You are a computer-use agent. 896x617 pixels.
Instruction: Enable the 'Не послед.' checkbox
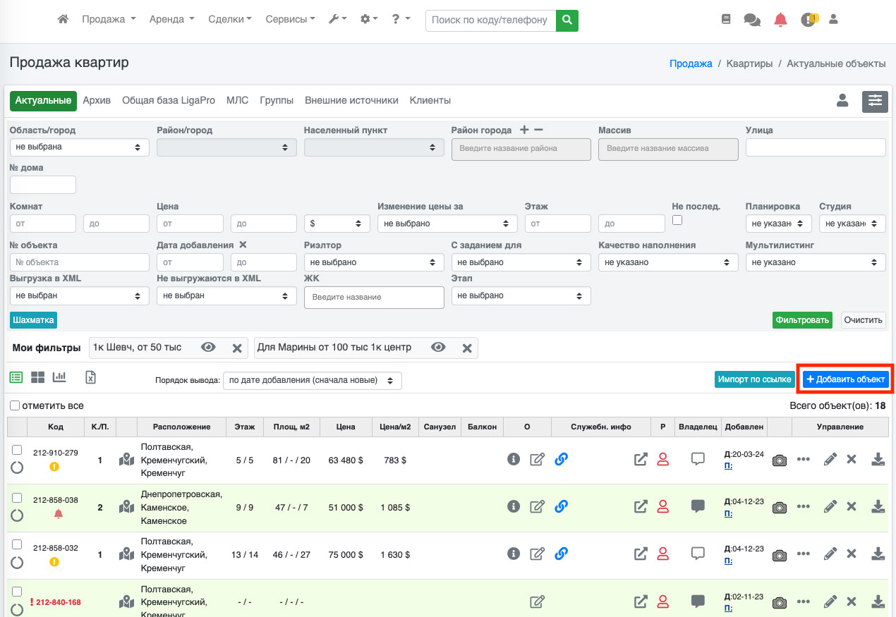tap(677, 221)
